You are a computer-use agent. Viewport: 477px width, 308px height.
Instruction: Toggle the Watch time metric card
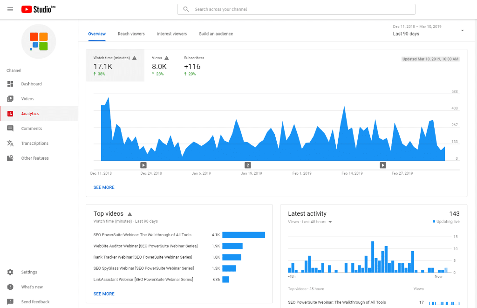[115, 66]
